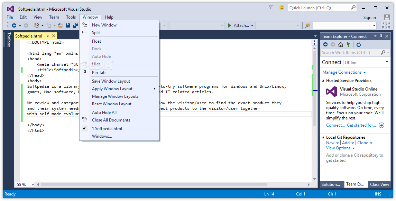
Task: Click down arrow of editor vertical scrollbar
Action: tap(314, 179)
